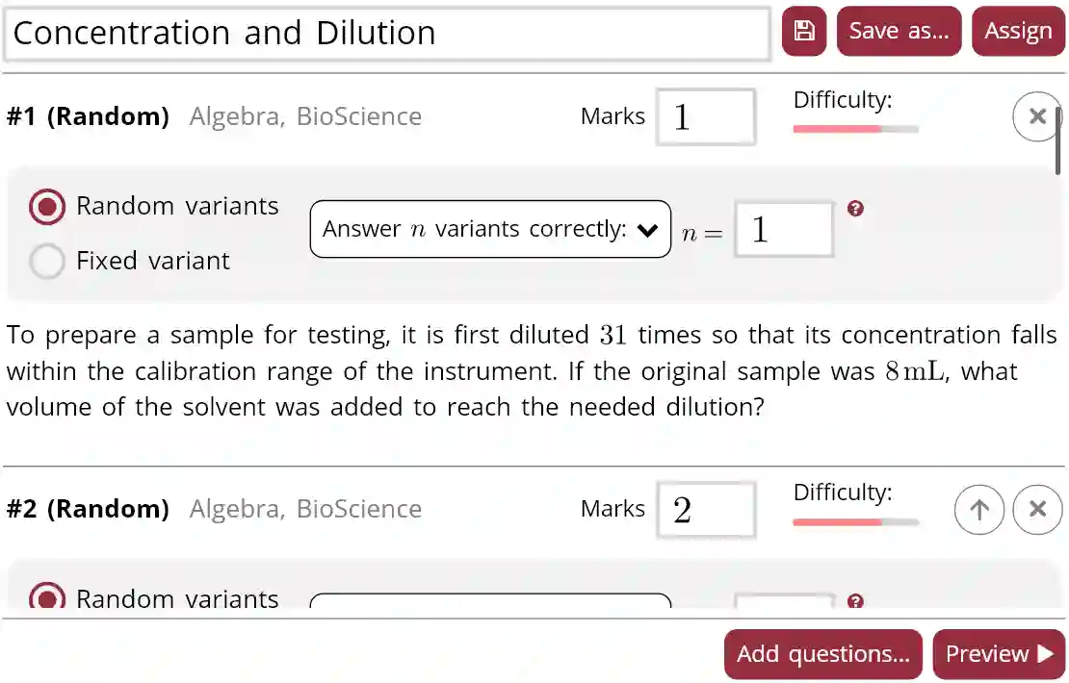Viewport: 1069px width, 683px height.
Task: Open the help tooltip for question 2's variant setting
Action: click(x=857, y=599)
